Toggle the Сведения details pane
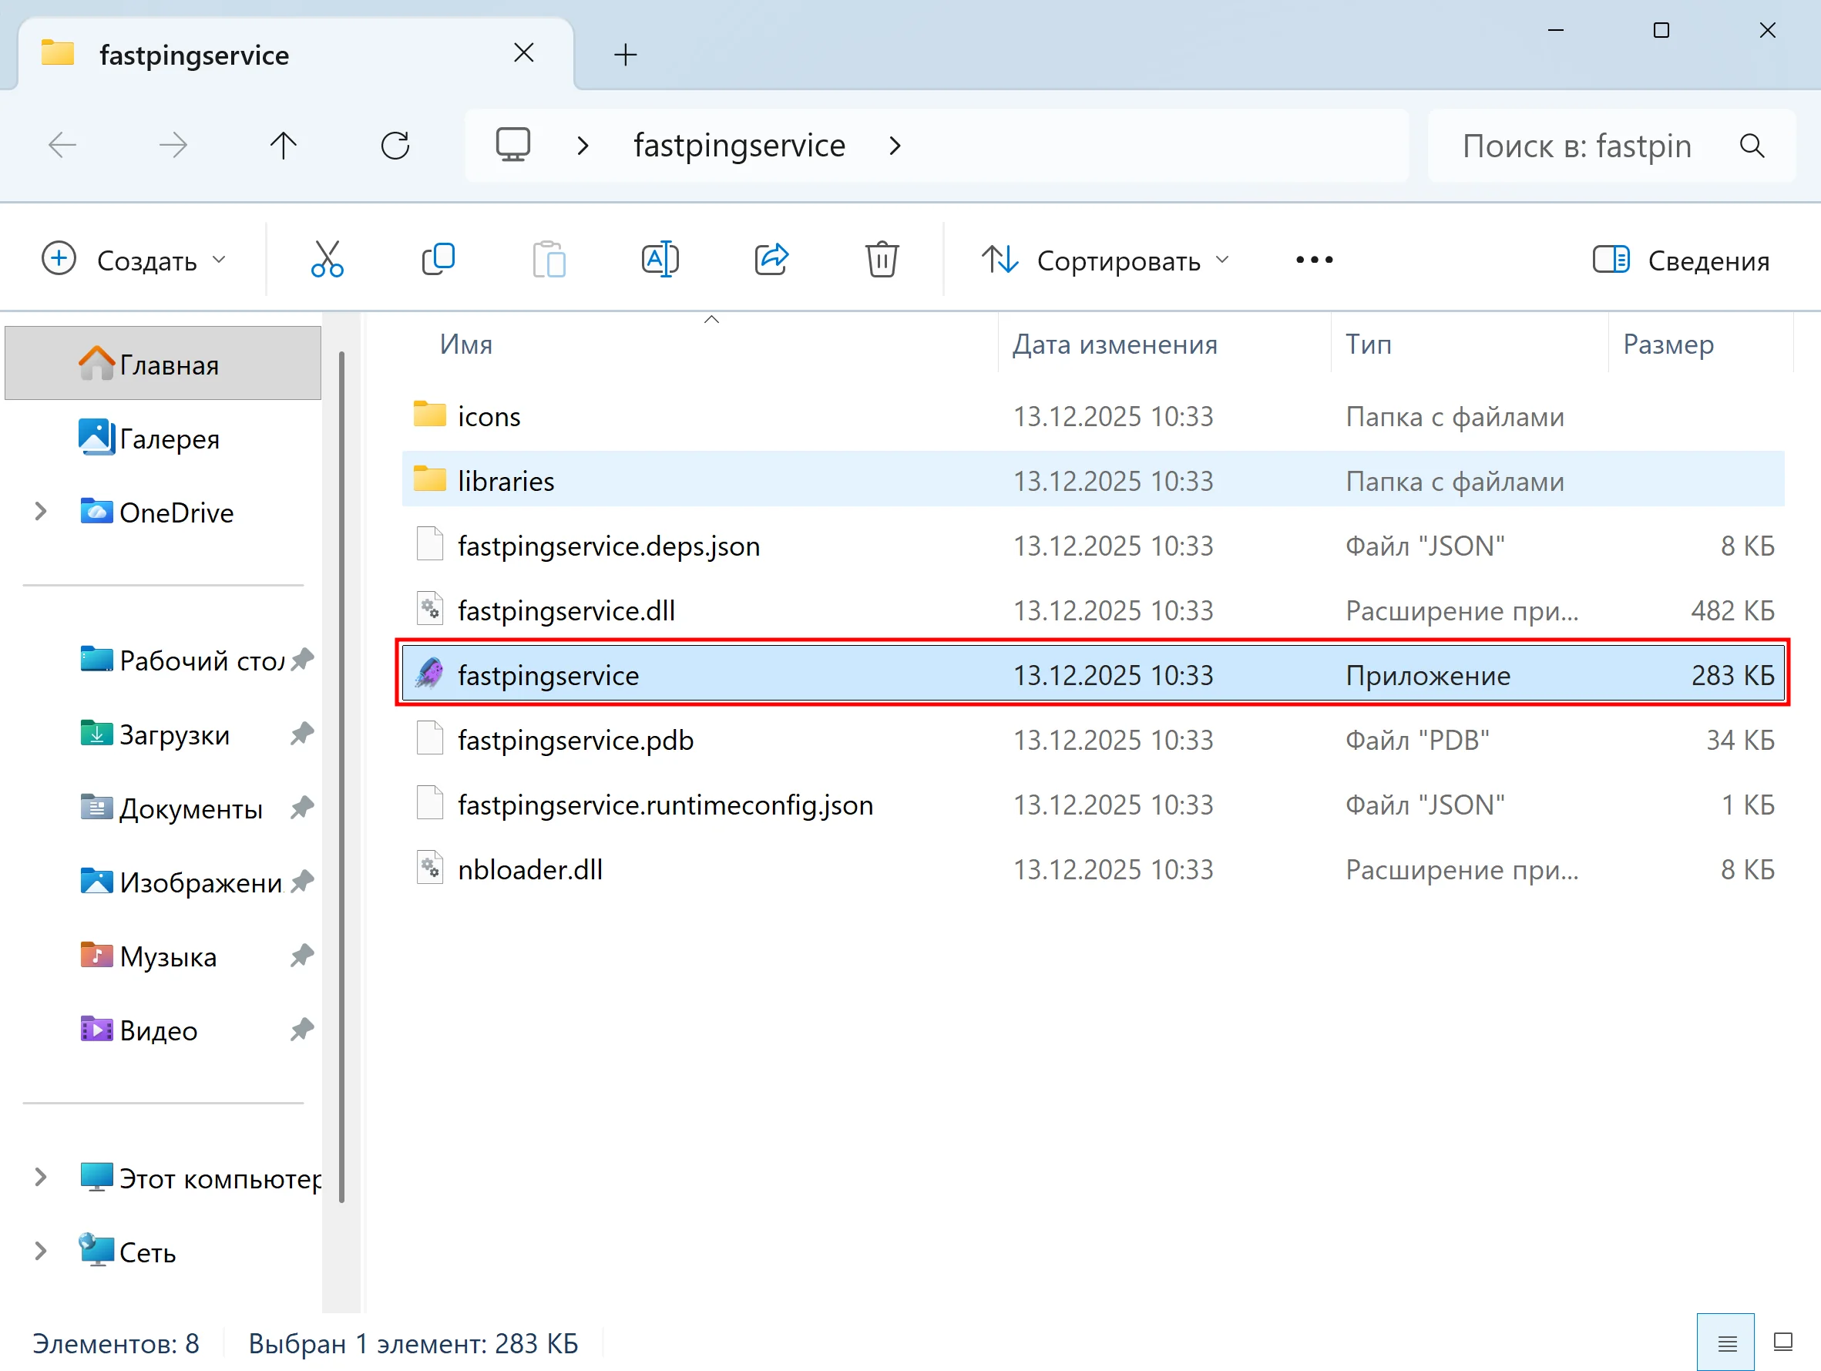 point(1680,261)
